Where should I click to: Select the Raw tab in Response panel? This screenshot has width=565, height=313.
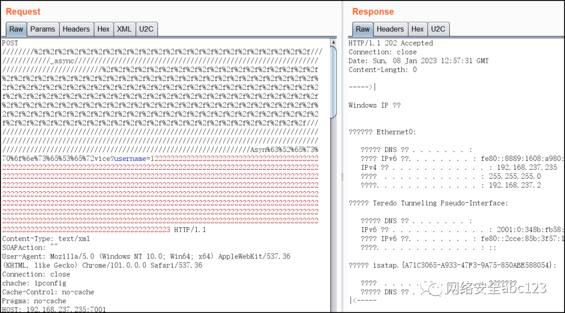pos(363,29)
